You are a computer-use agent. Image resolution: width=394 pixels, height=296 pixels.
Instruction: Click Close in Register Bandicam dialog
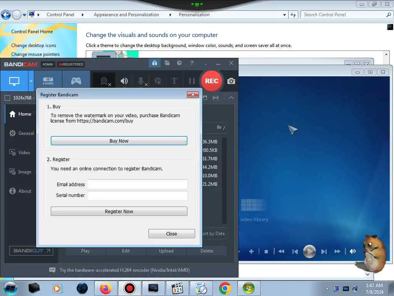coord(172,234)
